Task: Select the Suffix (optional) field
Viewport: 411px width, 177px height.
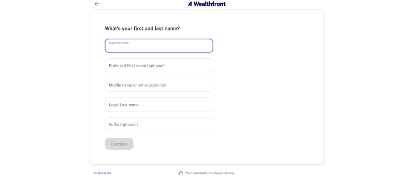Action: click(x=159, y=124)
